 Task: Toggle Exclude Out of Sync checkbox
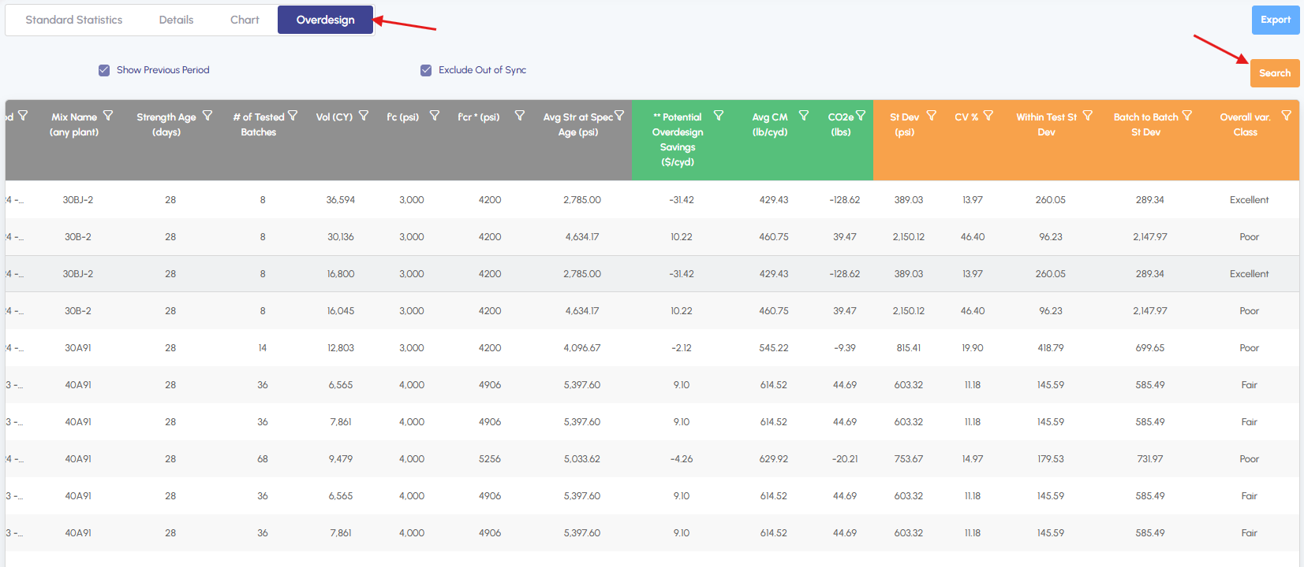point(426,70)
